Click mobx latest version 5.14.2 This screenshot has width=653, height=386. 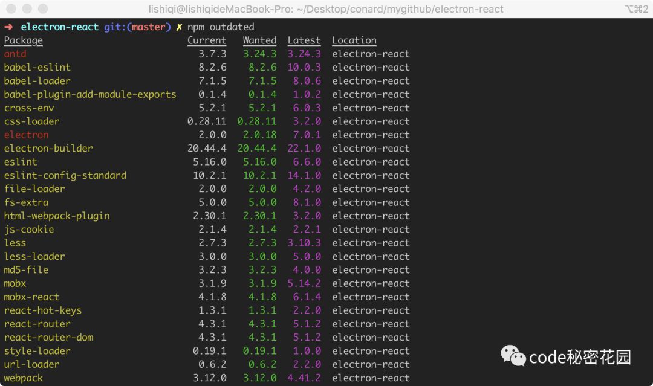304,283
